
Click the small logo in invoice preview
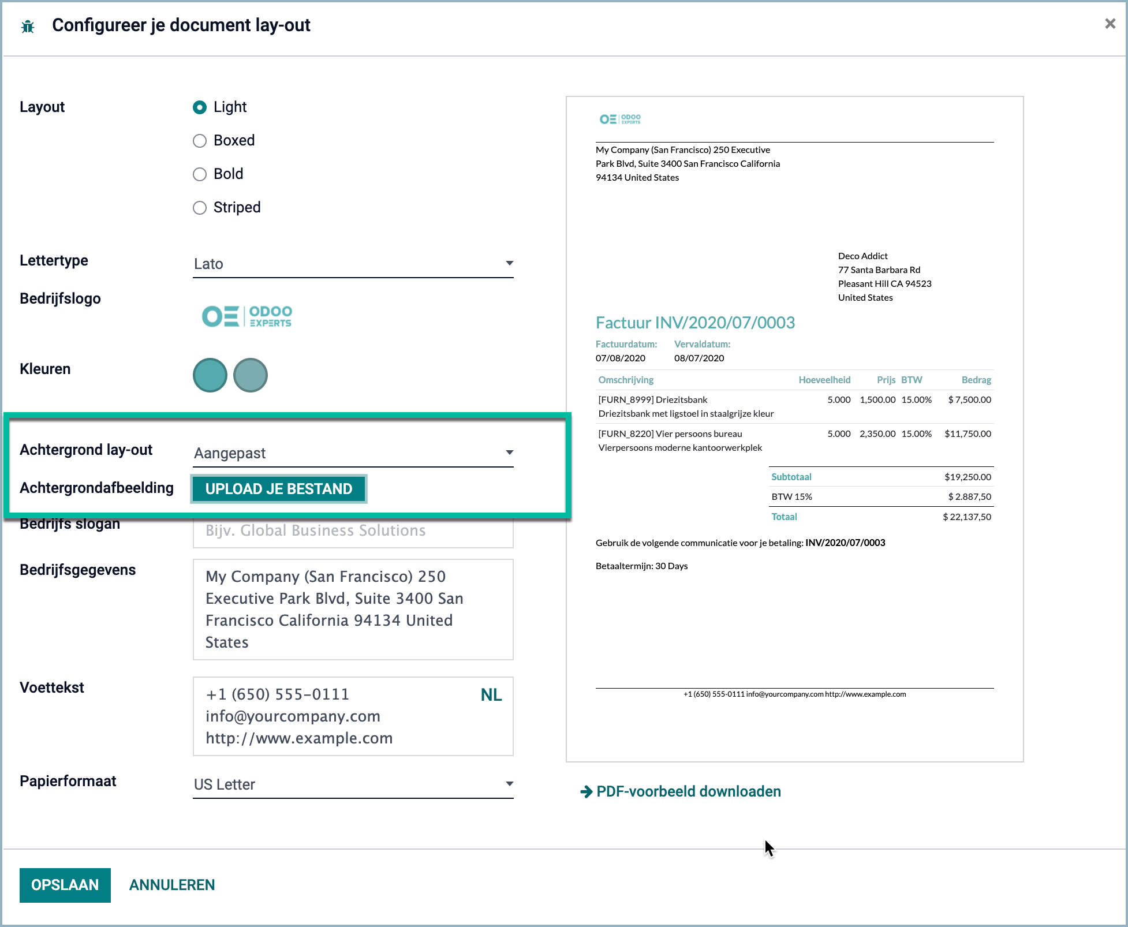pyautogui.click(x=620, y=119)
